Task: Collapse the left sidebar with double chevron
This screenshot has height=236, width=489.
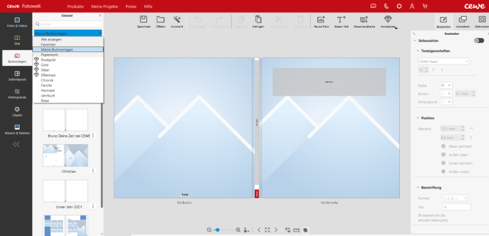Action: pyautogui.click(x=16, y=144)
